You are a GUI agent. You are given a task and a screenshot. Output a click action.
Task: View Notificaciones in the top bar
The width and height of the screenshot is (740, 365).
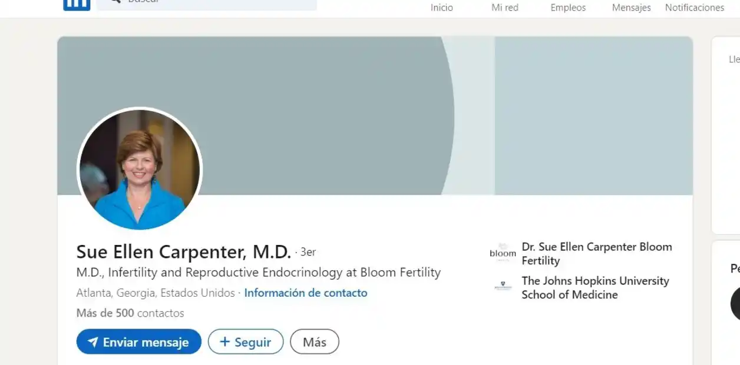click(695, 8)
